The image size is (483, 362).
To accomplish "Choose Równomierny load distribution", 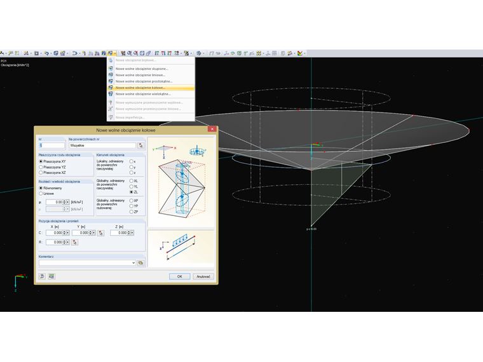I will click(41, 188).
